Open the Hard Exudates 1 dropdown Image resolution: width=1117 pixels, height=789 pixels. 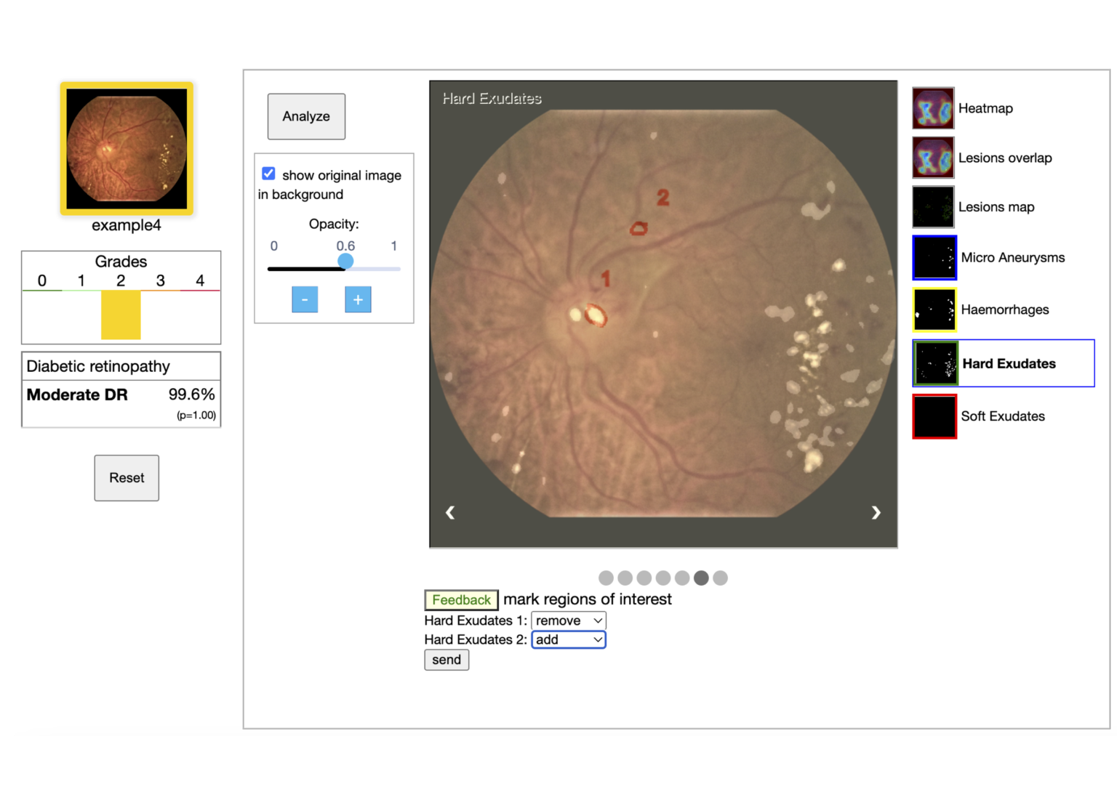[568, 620]
